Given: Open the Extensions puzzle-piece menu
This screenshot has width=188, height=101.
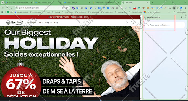Looking at the screenshot, I should [170, 8].
